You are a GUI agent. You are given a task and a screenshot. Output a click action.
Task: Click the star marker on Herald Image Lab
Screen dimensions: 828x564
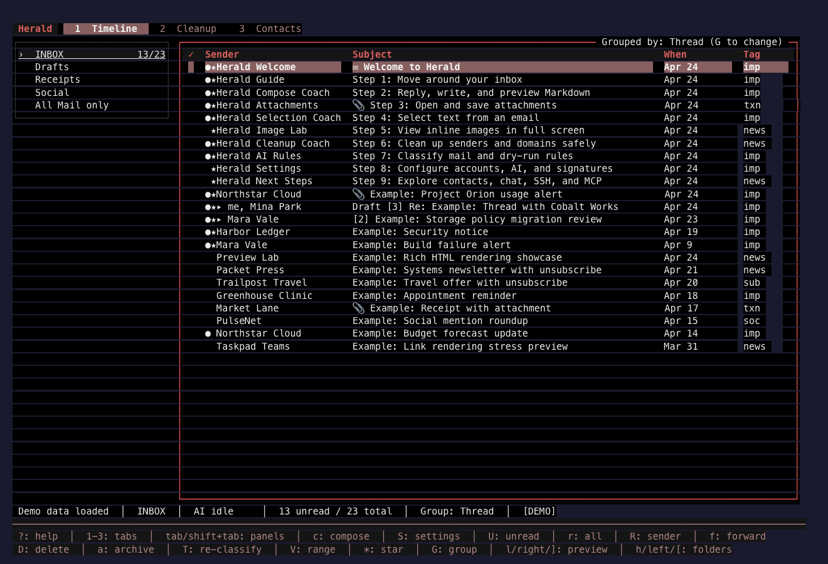click(x=213, y=130)
